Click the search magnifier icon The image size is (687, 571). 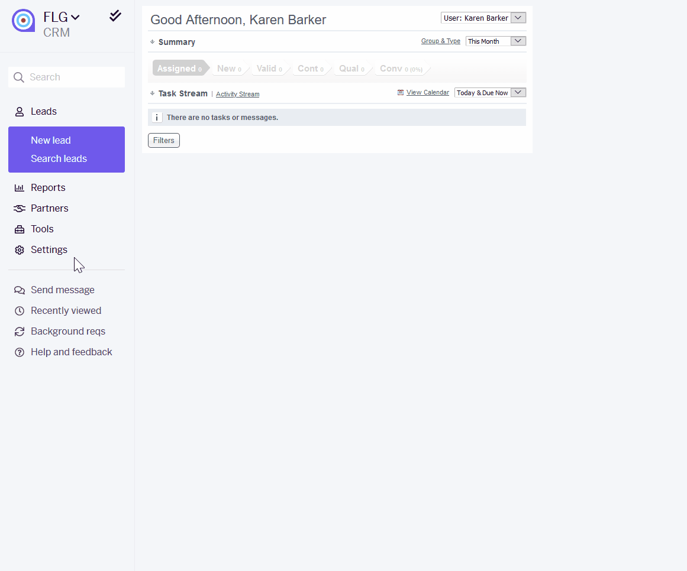[x=19, y=77]
